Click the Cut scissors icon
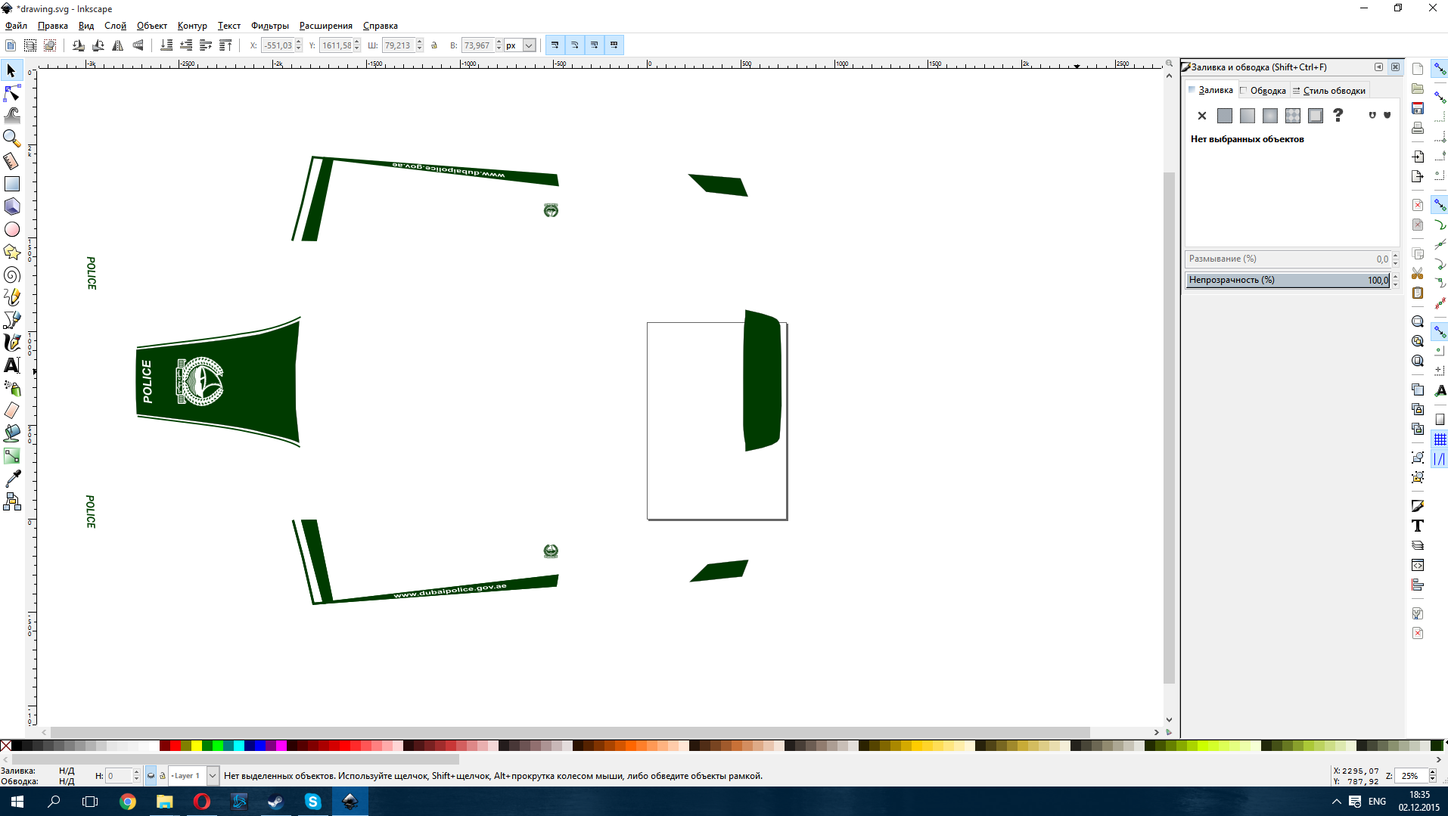 [x=1418, y=273]
